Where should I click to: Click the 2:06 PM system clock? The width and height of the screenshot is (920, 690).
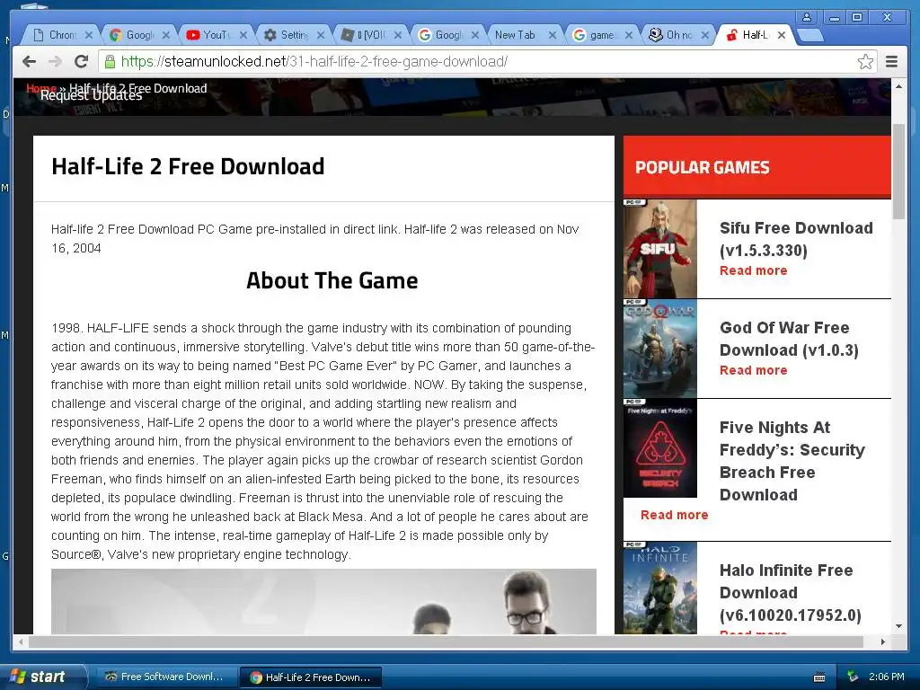pos(886,677)
